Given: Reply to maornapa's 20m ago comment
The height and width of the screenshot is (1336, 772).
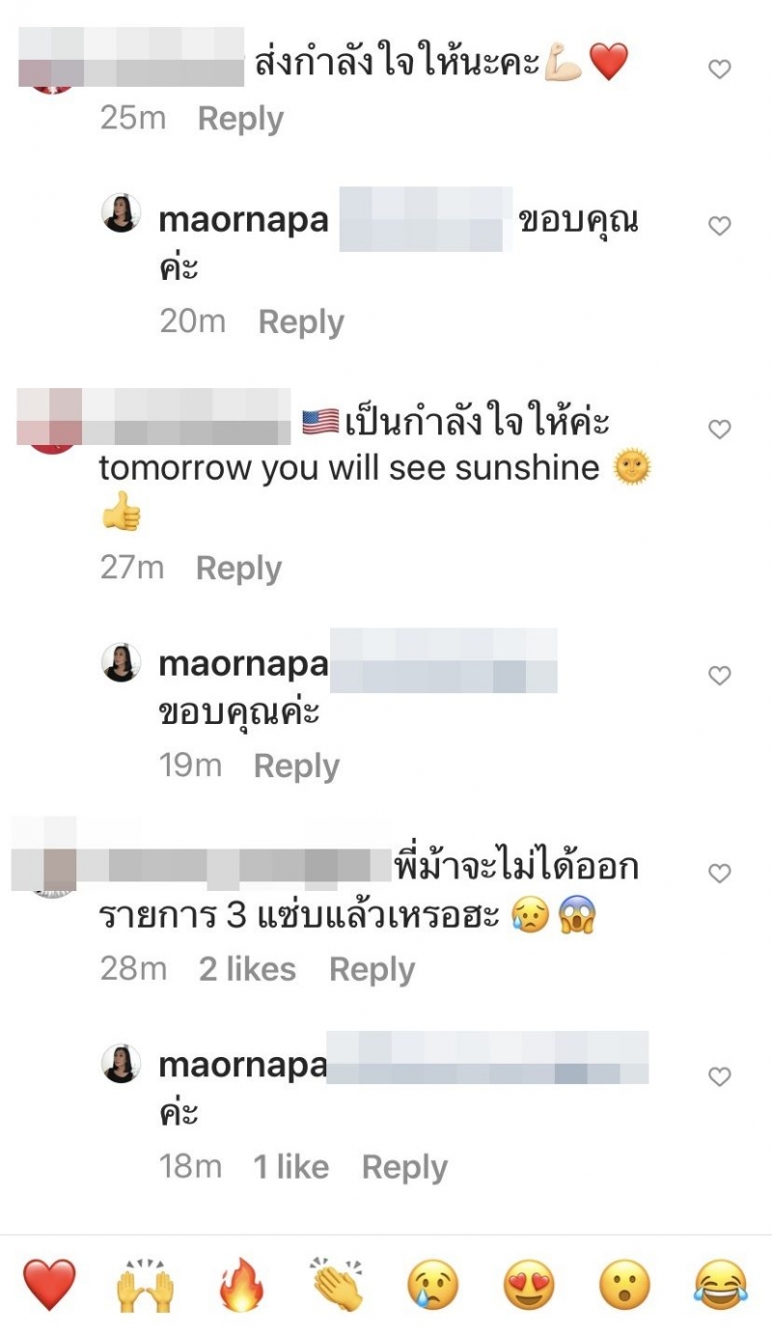Looking at the screenshot, I should [x=301, y=322].
